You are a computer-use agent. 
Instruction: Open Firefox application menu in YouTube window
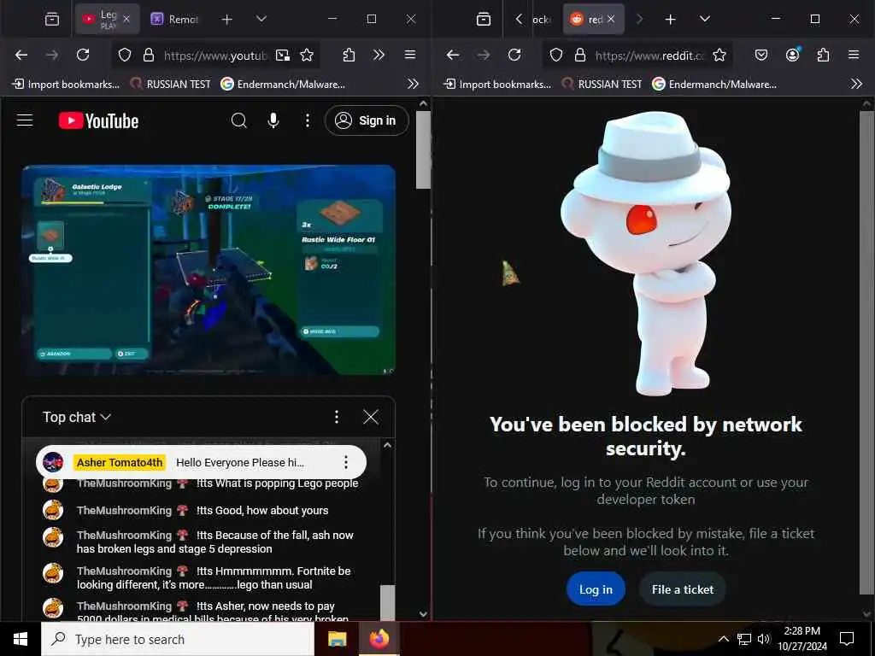(410, 55)
